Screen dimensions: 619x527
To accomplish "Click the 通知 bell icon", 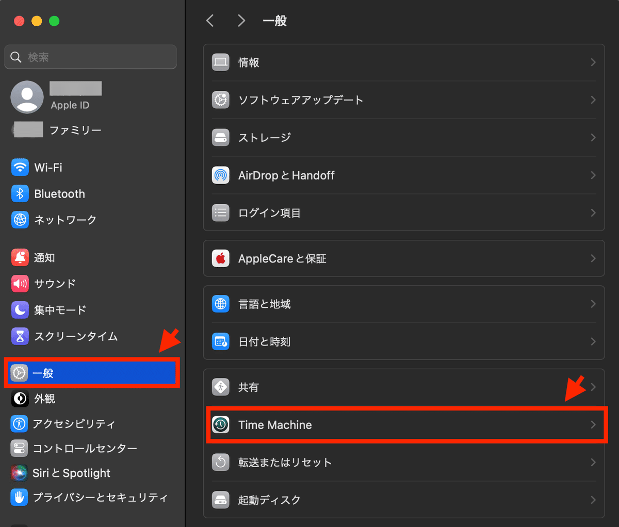I will [x=20, y=257].
